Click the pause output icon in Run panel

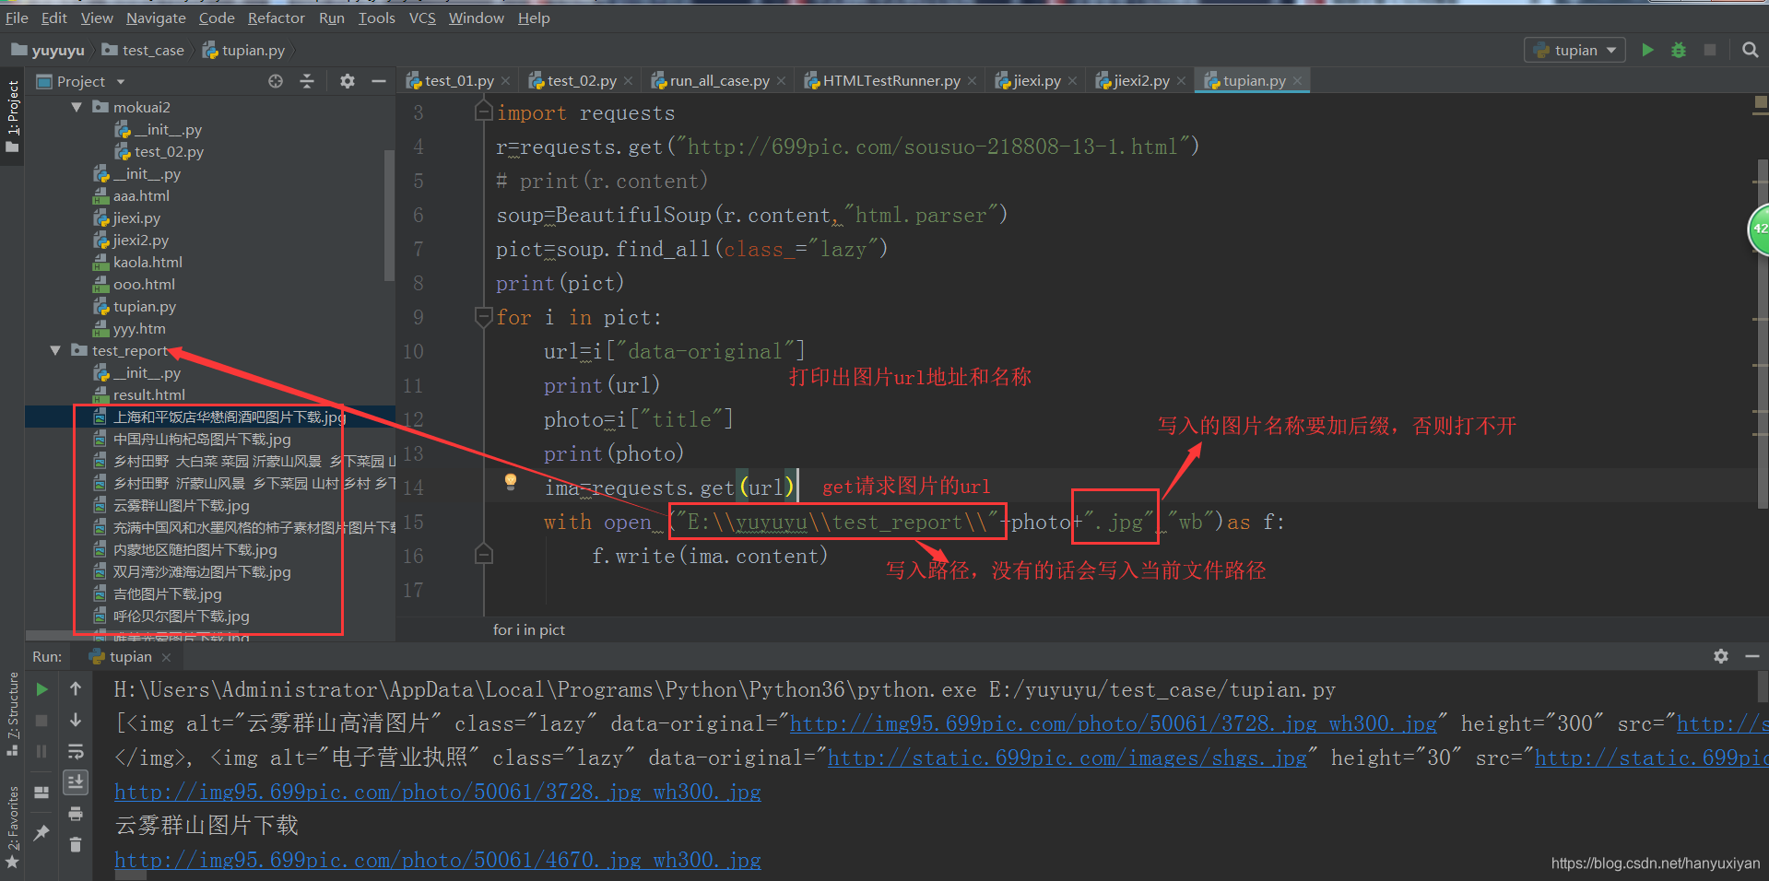[x=41, y=751]
